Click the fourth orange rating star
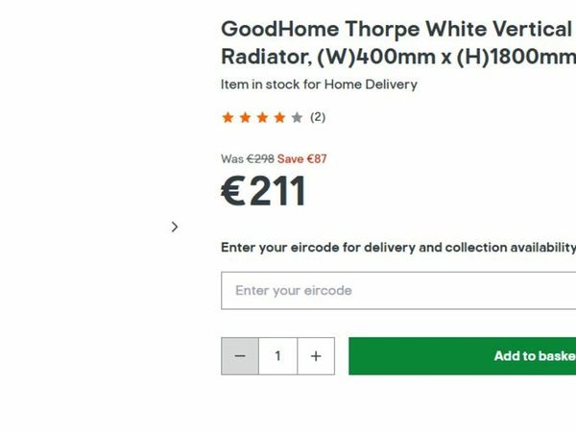The image size is (576, 432). (279, 118)
